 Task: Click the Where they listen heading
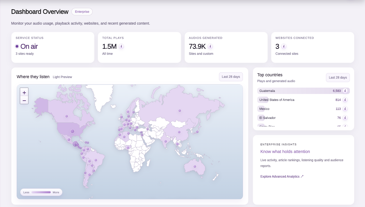[x=33, y=77]
